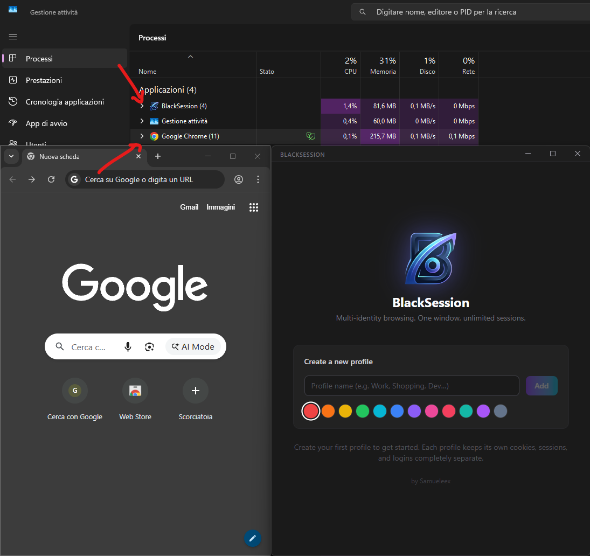
Task: Open Cronologia applicazioni in sidebar
Action: pos(65,102)
